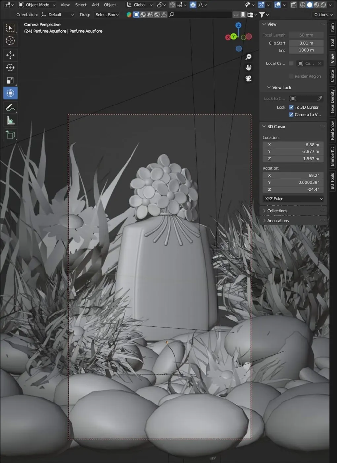This screenshot has height=463, width=337.
Task: Switch to the Tool sidebar tab
Action: 333,43
